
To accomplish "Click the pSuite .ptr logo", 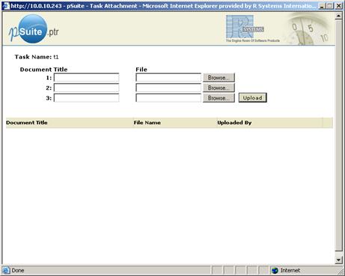I will click(x=34, y=29).
